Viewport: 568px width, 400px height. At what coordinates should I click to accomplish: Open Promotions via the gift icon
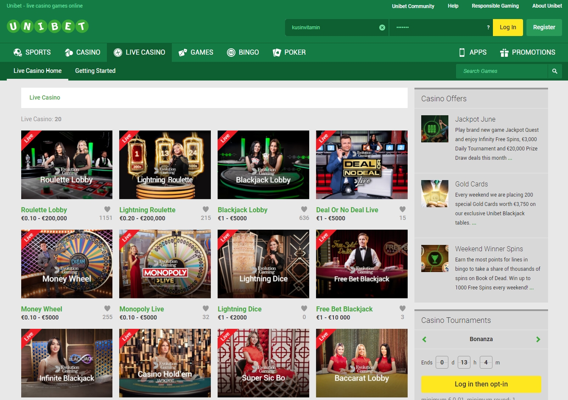click(x=504, y=52)
